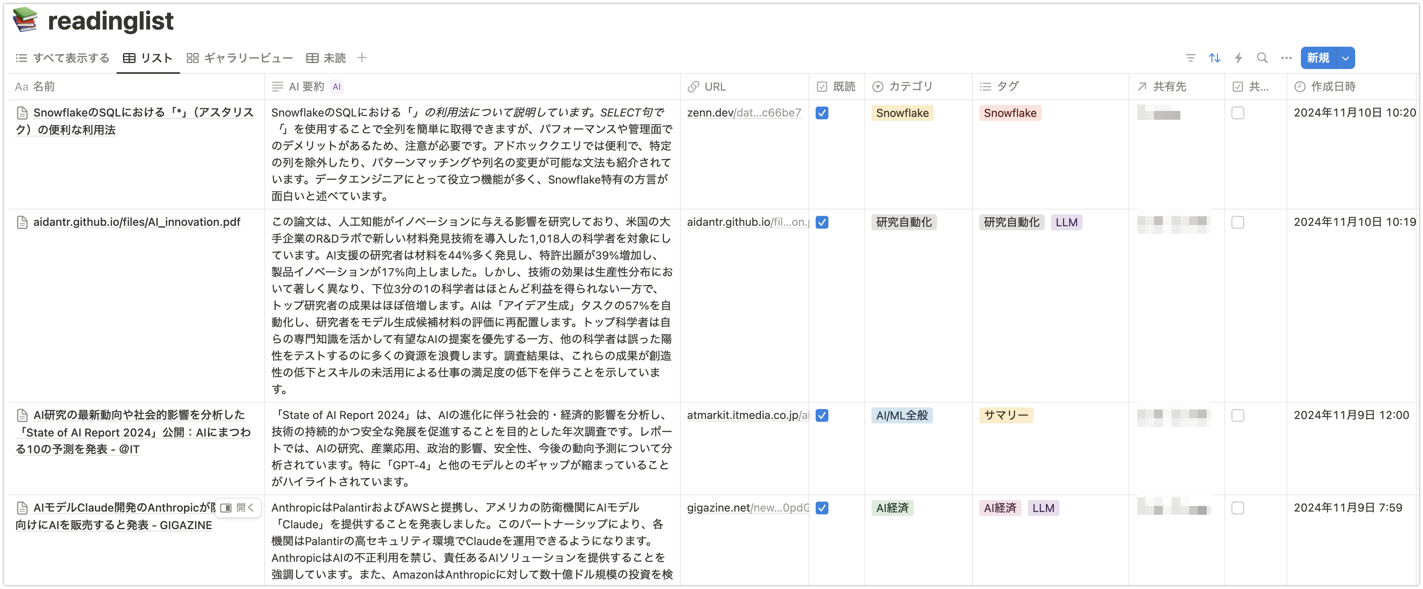Viewport: 1423px width, 589px height.
Task: Open the database search magnifier icon
Action: (x=1262, y=58)
